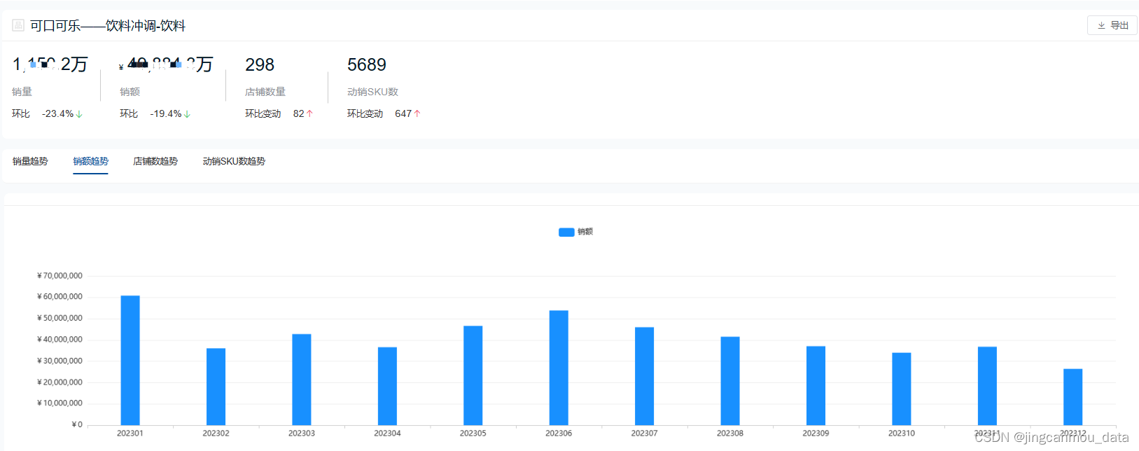
Task: Click the 202309 x-axis label
Action: click(x=816, y=433)
